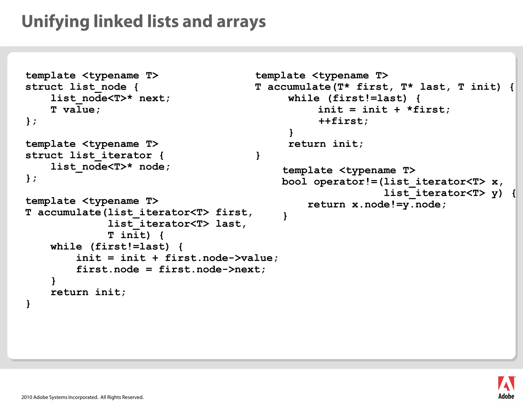Click 'T accumulate(list_iterator<T> first,'

(x=139, y=212)
